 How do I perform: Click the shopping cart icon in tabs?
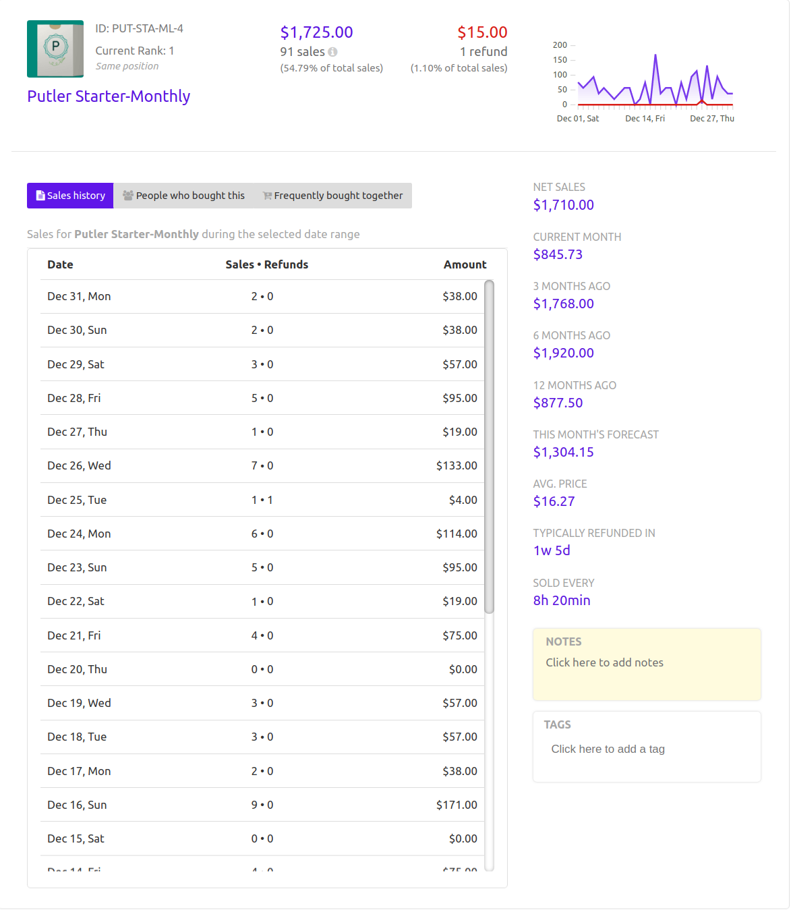click(x=267, y=196)
